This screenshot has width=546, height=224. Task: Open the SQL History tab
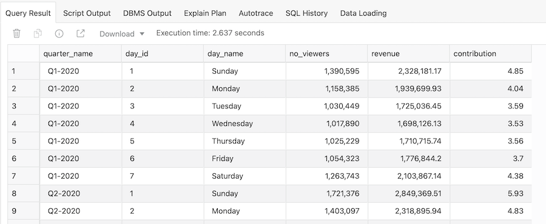[x=306, y=13]
